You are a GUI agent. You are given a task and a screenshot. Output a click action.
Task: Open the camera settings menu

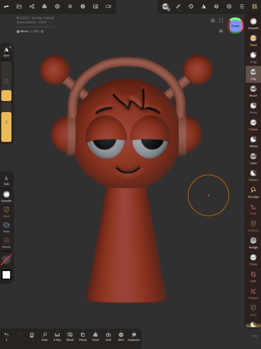pyautogui.click(x=108, y=7)
